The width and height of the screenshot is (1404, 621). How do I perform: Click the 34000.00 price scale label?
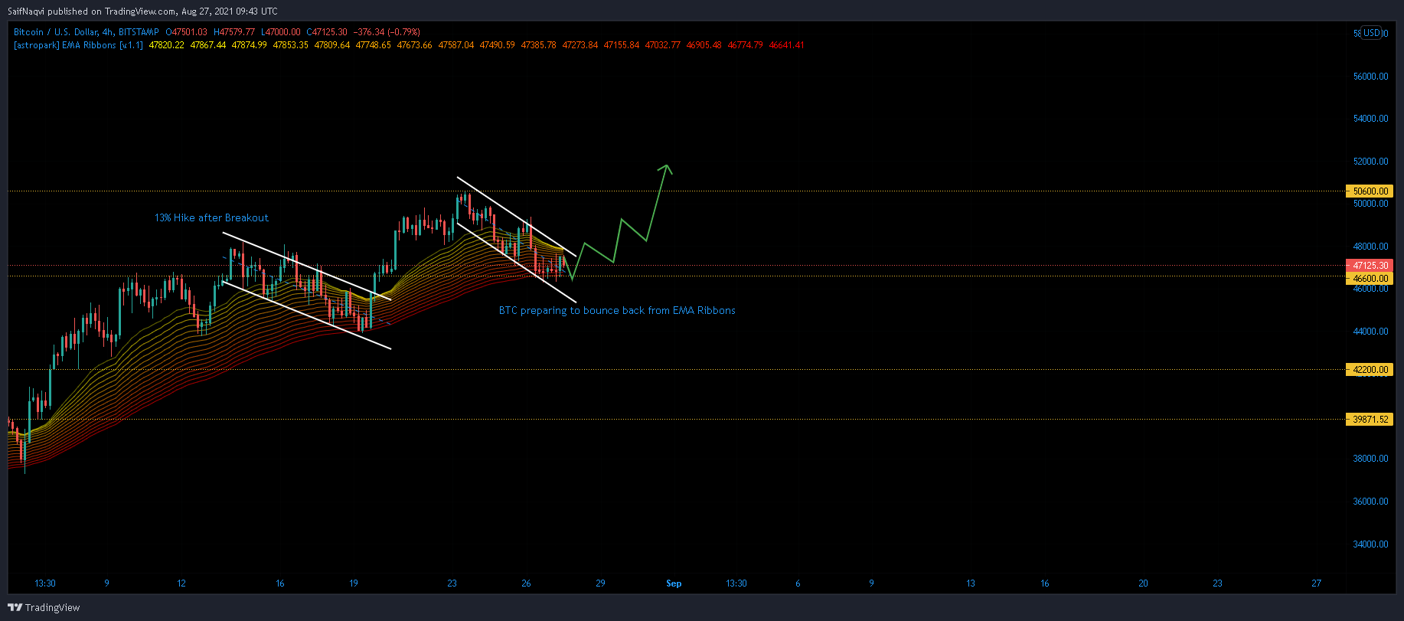[x=1370, y=544]
